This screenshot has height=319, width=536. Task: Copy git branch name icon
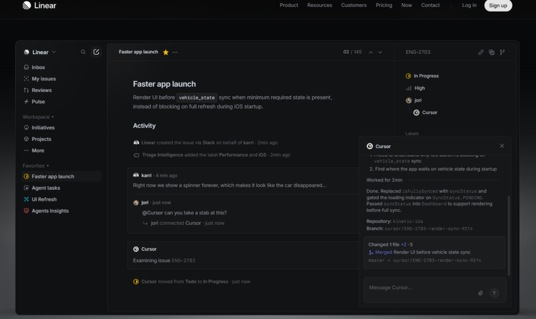[x=502, y=52]
